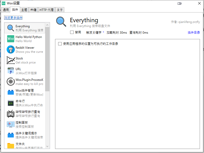
Task: Click the 'Get stock price' description
Action: 26,62
